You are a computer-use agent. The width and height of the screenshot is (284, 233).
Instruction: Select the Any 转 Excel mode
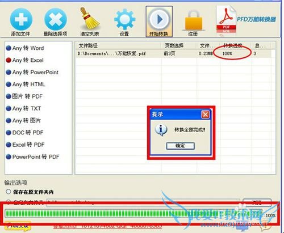(25, 60)
